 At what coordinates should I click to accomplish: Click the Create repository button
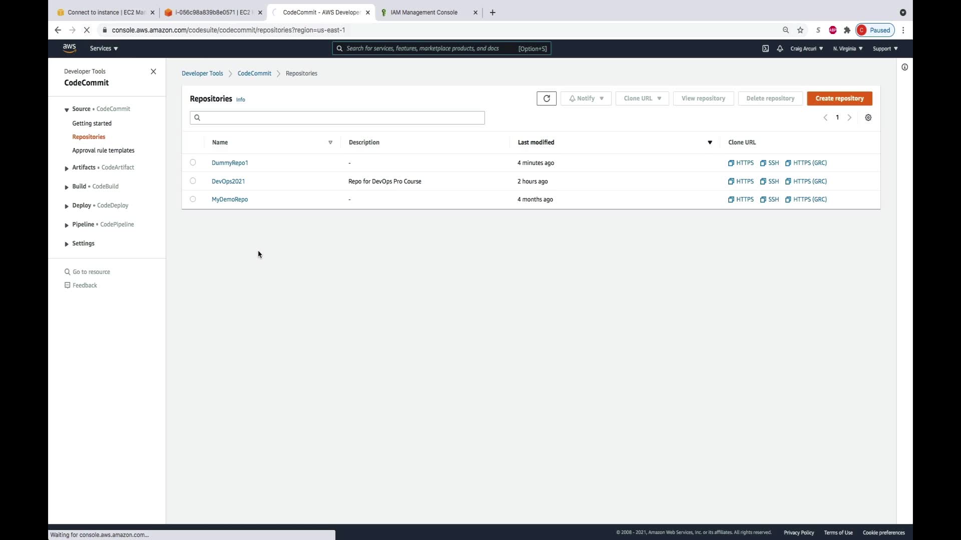[x=839, y=98]
